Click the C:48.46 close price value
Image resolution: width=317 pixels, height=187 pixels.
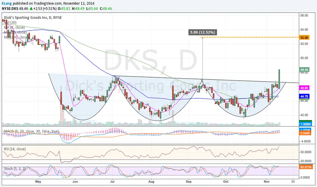[105, 8]
